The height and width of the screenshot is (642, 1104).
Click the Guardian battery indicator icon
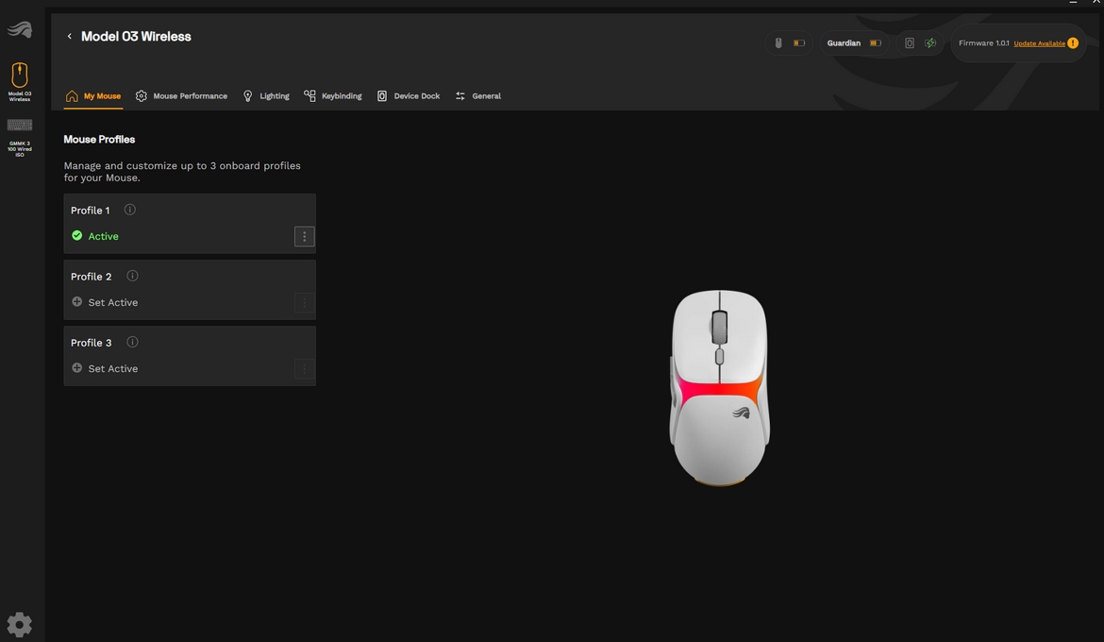[875, 43]
